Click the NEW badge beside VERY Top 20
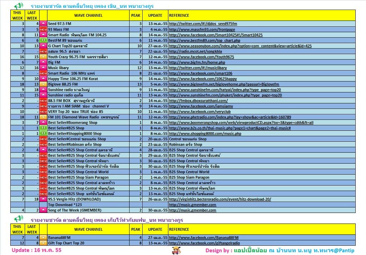Viewport: 366px width, 255px height. [43, 112]
